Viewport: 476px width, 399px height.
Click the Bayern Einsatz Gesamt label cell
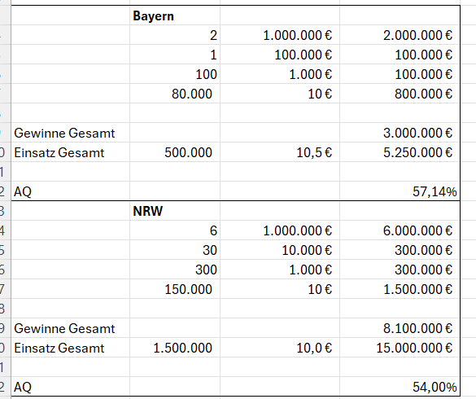coord(71,152)
